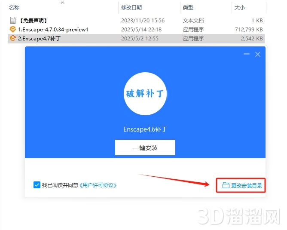Uncheck the 我已阅读并同意 checkbox
287x230 pixels.
[x=37, y=185]
